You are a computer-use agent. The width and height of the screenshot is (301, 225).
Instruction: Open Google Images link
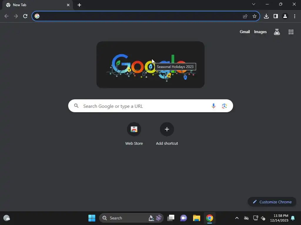[260, 32]
